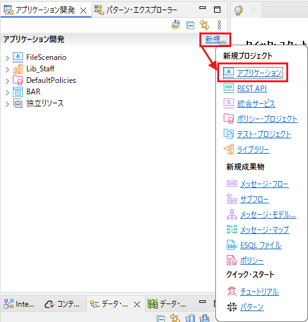Click the collapse all icon in toolbar
This screenshot has height=322, width=308.
coord(190,25)
